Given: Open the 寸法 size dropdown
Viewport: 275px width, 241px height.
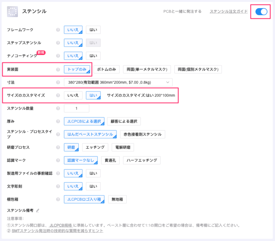Looking at the screenshot, I should [118, 82].
